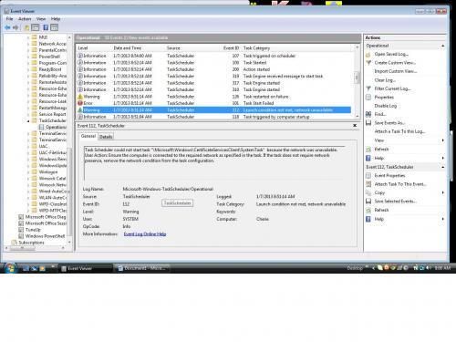Open the Action menu

pyautogui.click(x=25, y=19)
